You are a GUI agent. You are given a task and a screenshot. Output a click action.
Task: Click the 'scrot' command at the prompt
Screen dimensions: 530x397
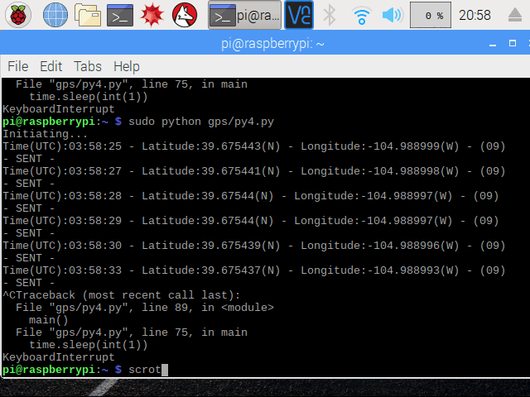(x=145, y=370)
